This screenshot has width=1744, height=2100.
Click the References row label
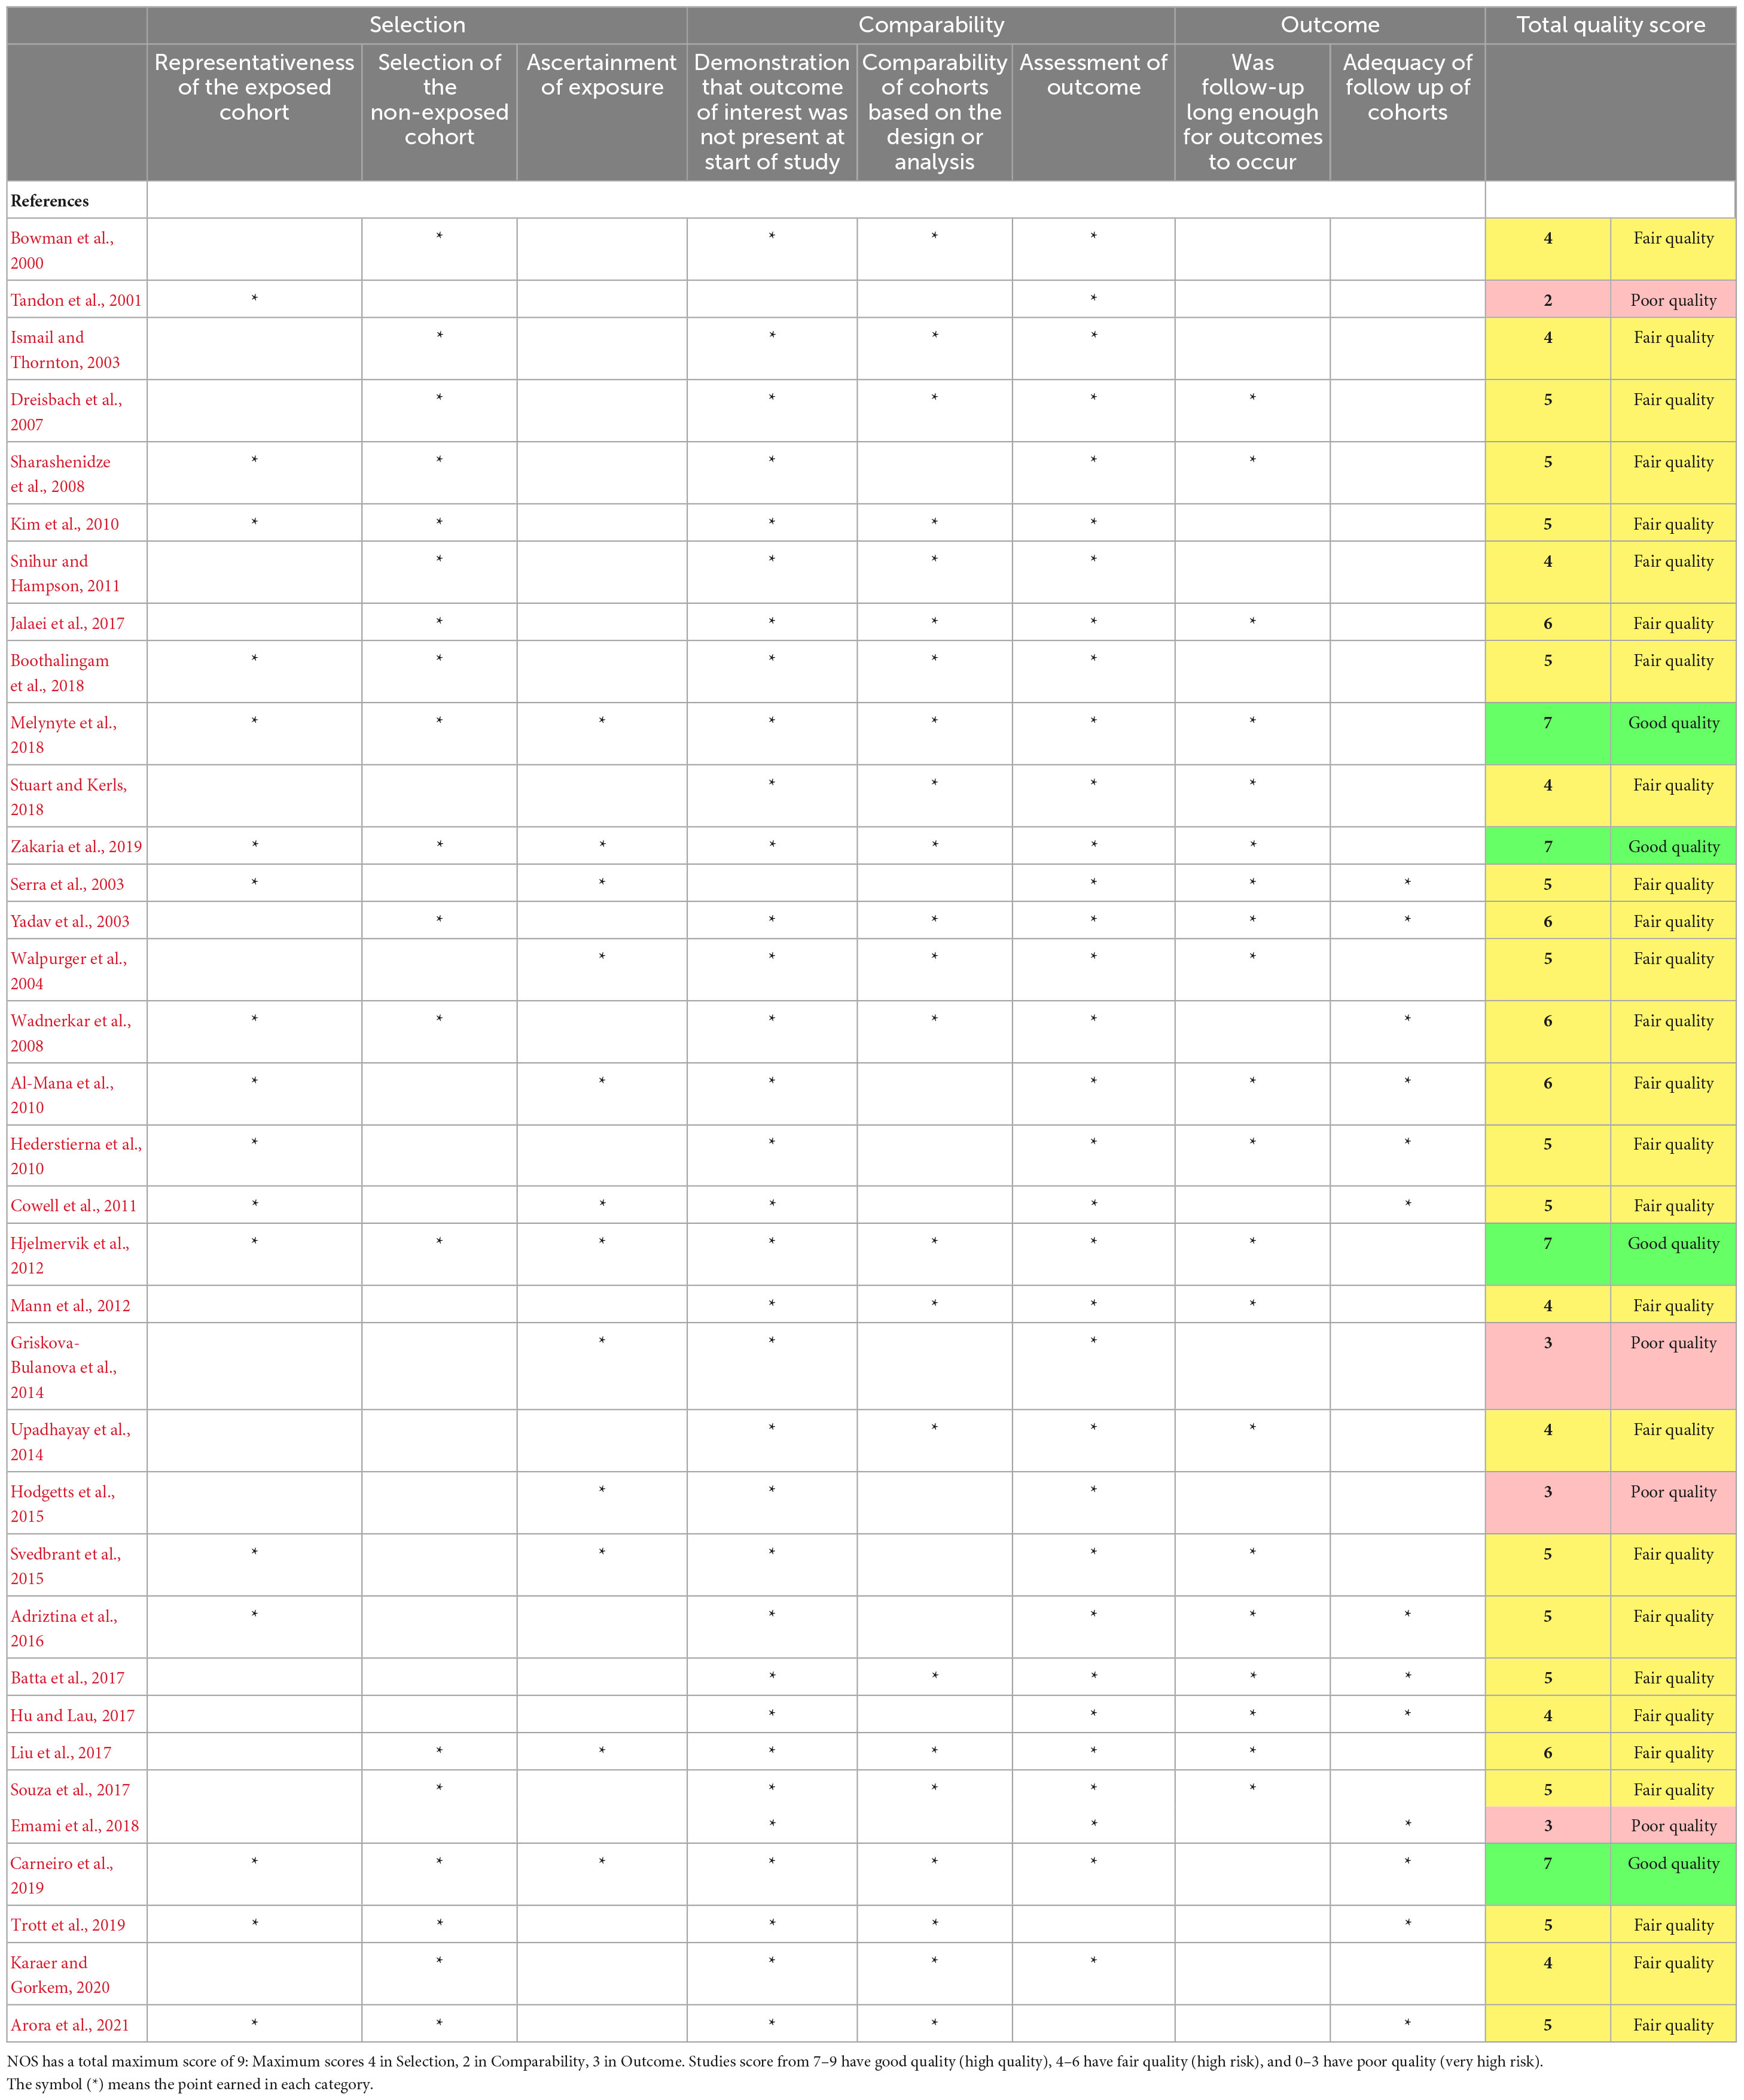click(50, 201)
